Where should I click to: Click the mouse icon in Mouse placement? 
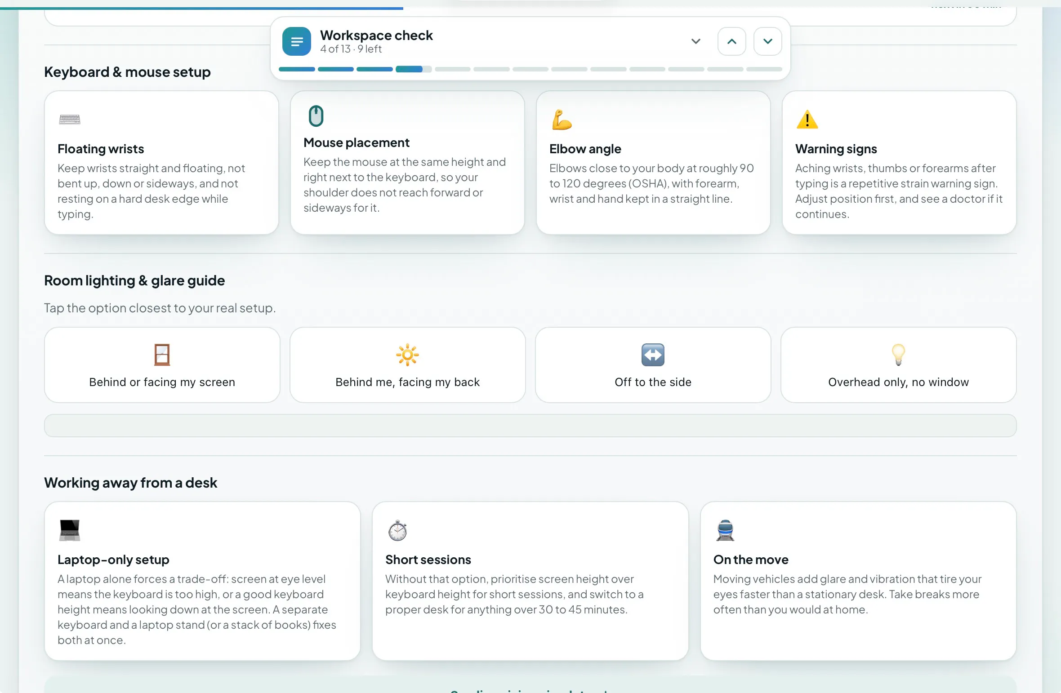coord(316,116)
